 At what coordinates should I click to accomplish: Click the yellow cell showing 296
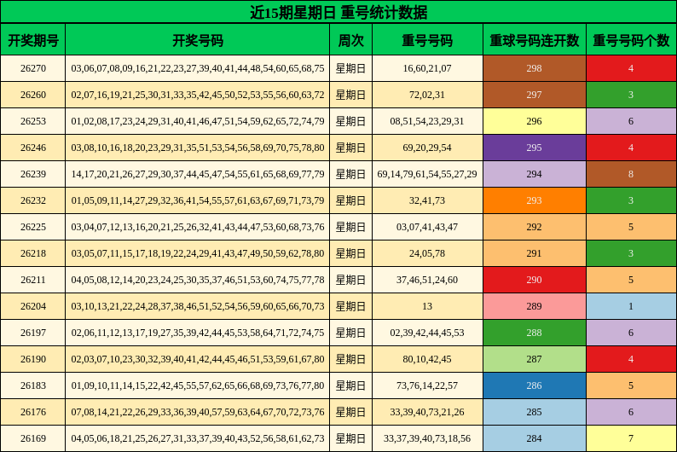coord(534,121)
